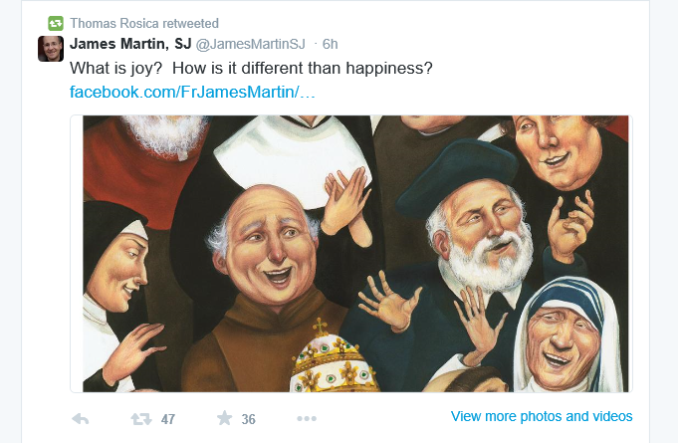This screenshot has height=443, width=678.
Task: Click the retweet count 47
Action: point(168,419)
